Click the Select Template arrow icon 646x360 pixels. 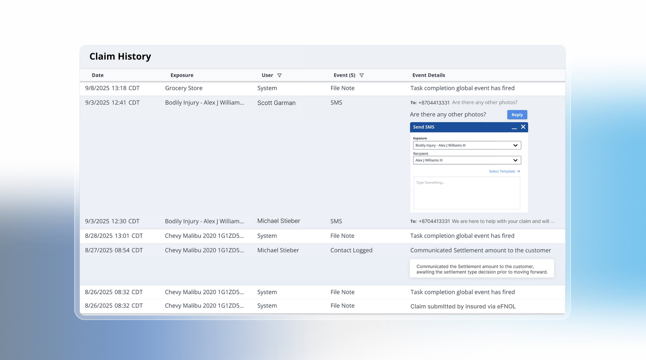coord(518,171)
